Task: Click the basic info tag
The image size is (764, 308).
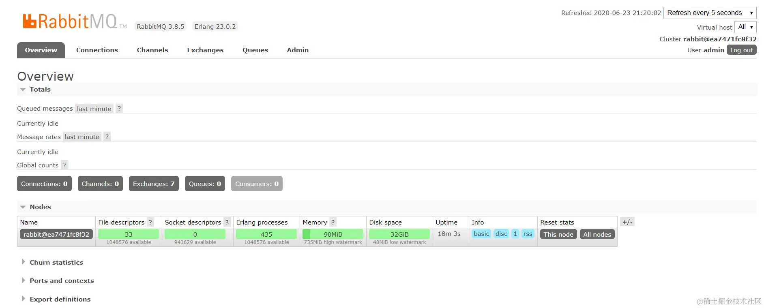Action: 481,234
